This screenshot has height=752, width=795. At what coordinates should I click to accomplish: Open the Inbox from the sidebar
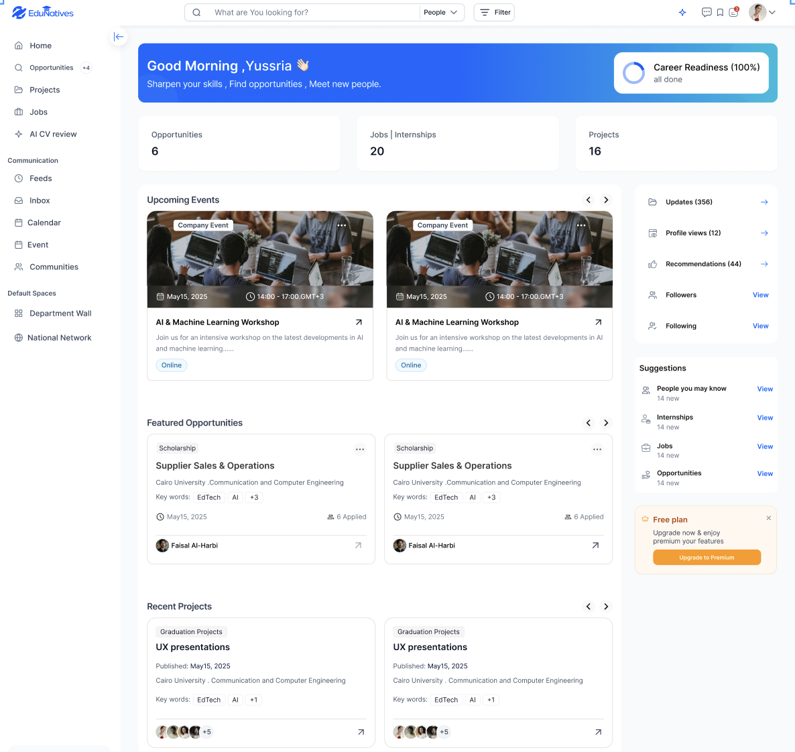point(38,200)
